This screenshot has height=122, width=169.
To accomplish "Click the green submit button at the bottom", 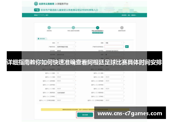I will click(85, 115).
